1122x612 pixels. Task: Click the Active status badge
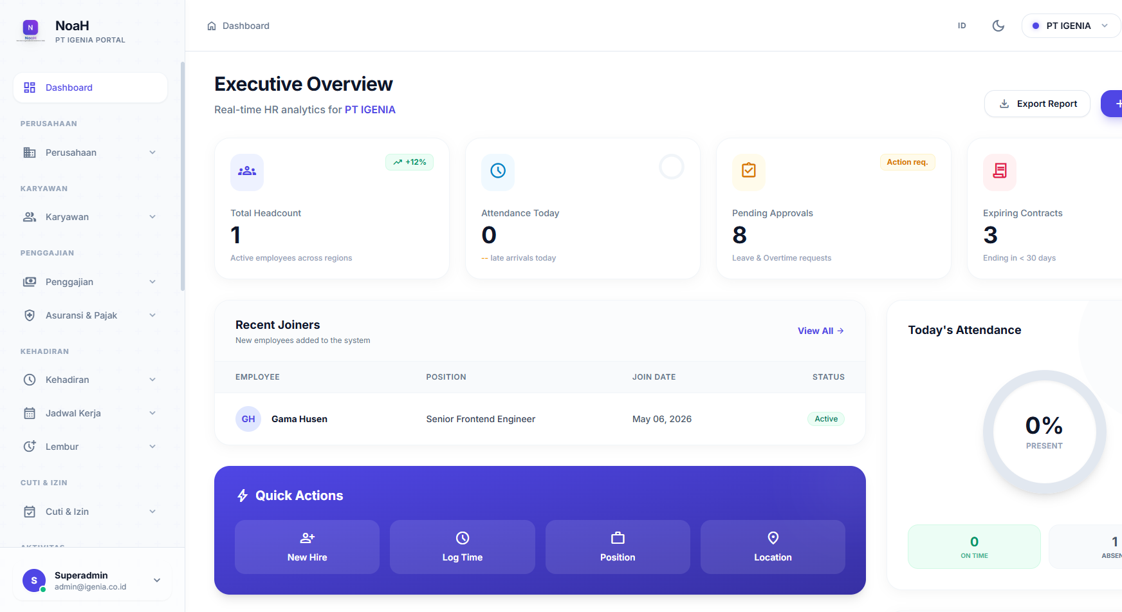[826, 419]
